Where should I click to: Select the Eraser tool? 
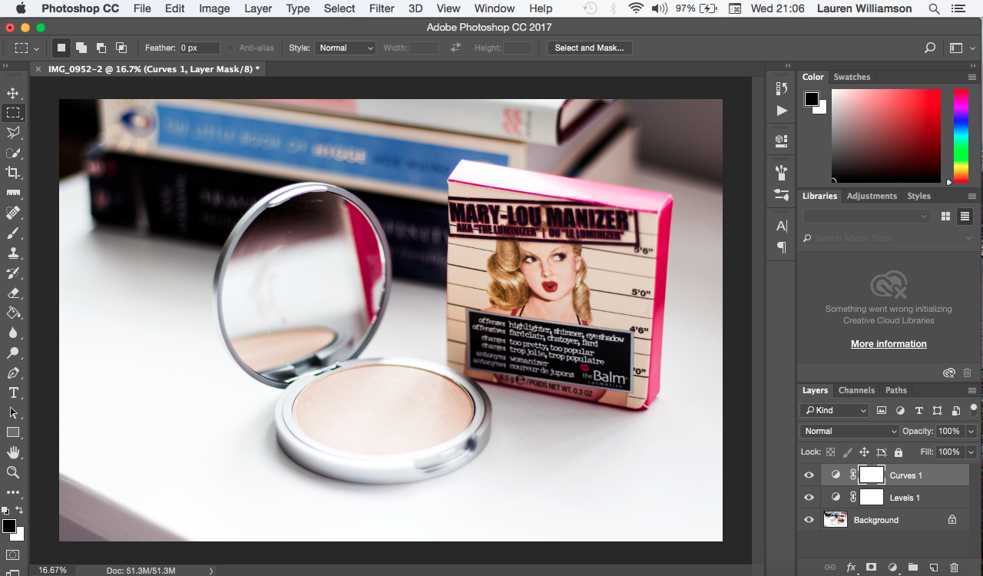click(13, 293)
